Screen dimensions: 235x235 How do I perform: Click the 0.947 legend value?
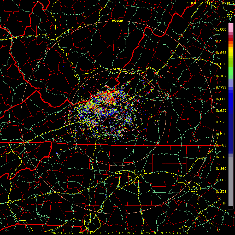tap(221, 41)
